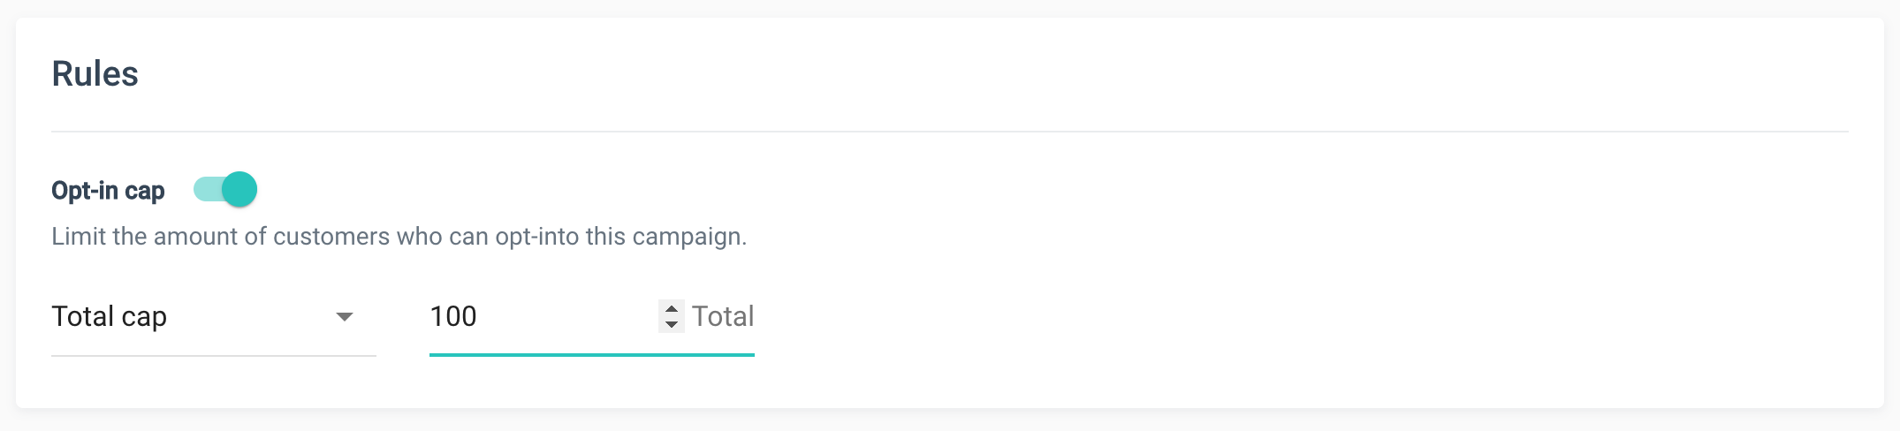Click the light teal toggle track
Screen dimensions: 1900x431
click(206, 190)
